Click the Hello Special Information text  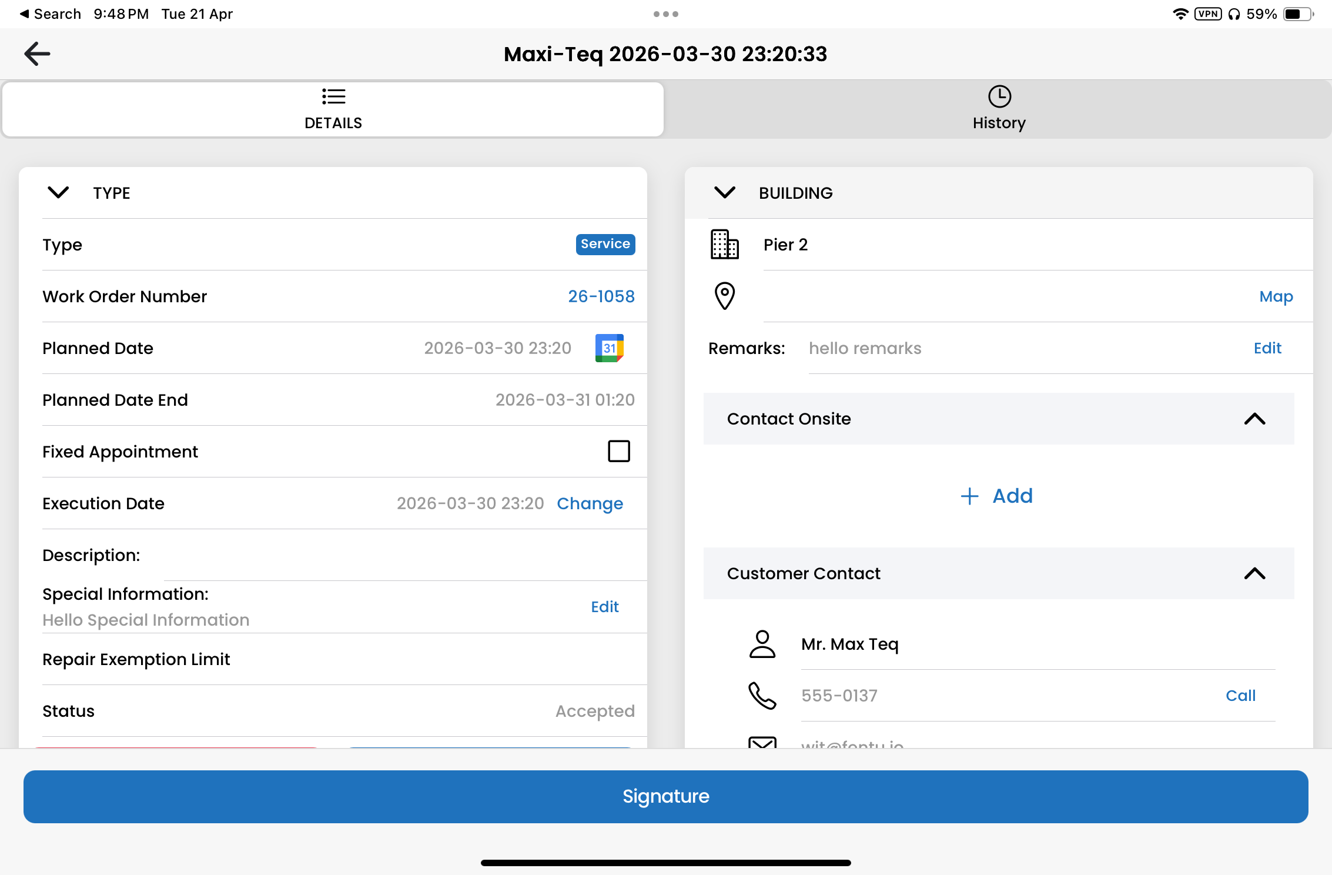point(146,620)
